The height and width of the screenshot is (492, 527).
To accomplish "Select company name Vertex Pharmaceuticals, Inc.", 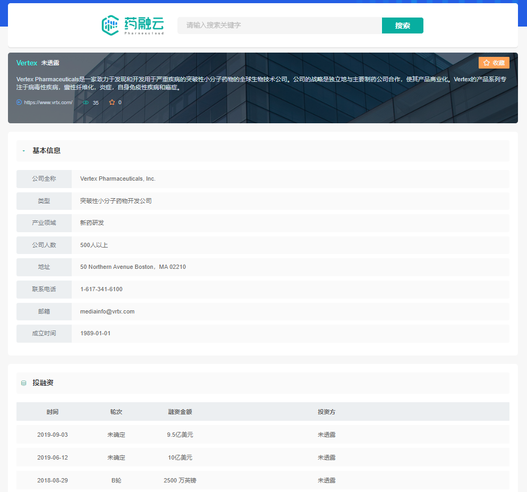I will tap(117, 179).
